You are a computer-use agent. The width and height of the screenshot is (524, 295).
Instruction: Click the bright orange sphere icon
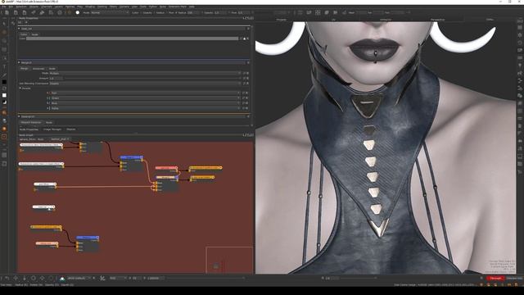click(4, 129)
